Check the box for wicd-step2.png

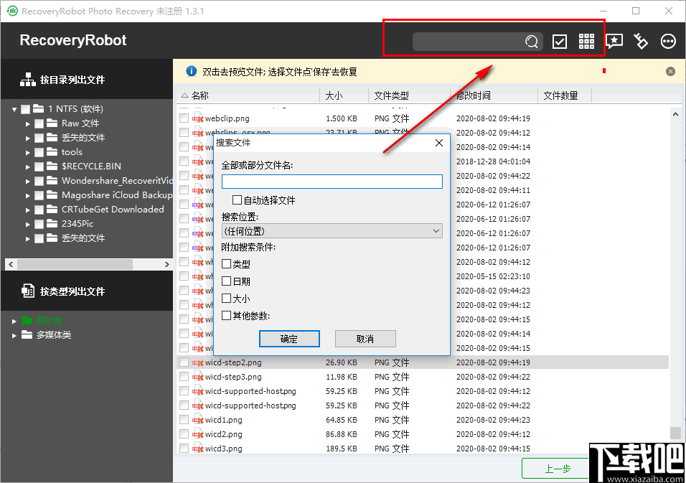pyautogui.click(x=184, y=362)
